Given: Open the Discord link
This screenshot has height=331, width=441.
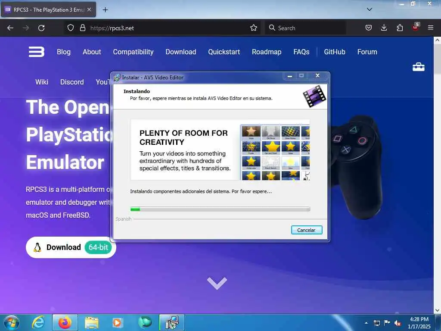Looking at the screenshot, I should [72, 82].
